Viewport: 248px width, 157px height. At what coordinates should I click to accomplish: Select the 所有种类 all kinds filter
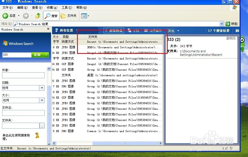[114, 30]
